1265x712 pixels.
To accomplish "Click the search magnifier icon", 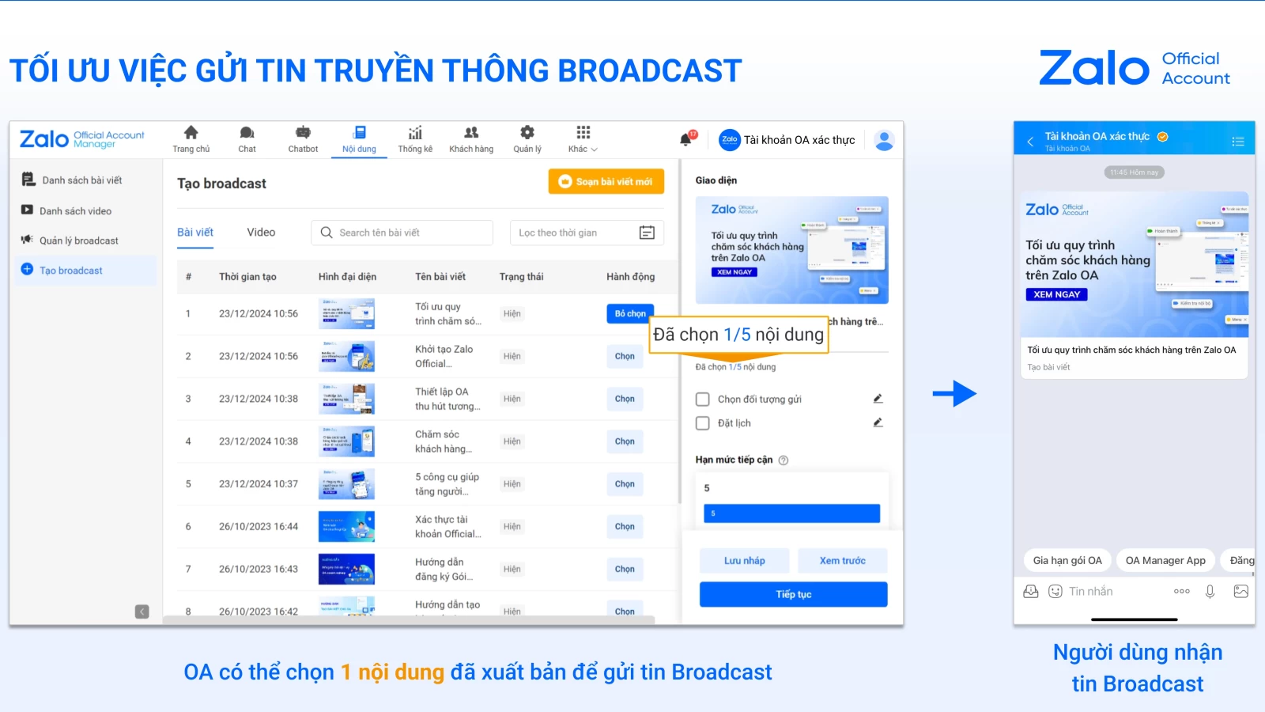I will [x=327, y=233].
